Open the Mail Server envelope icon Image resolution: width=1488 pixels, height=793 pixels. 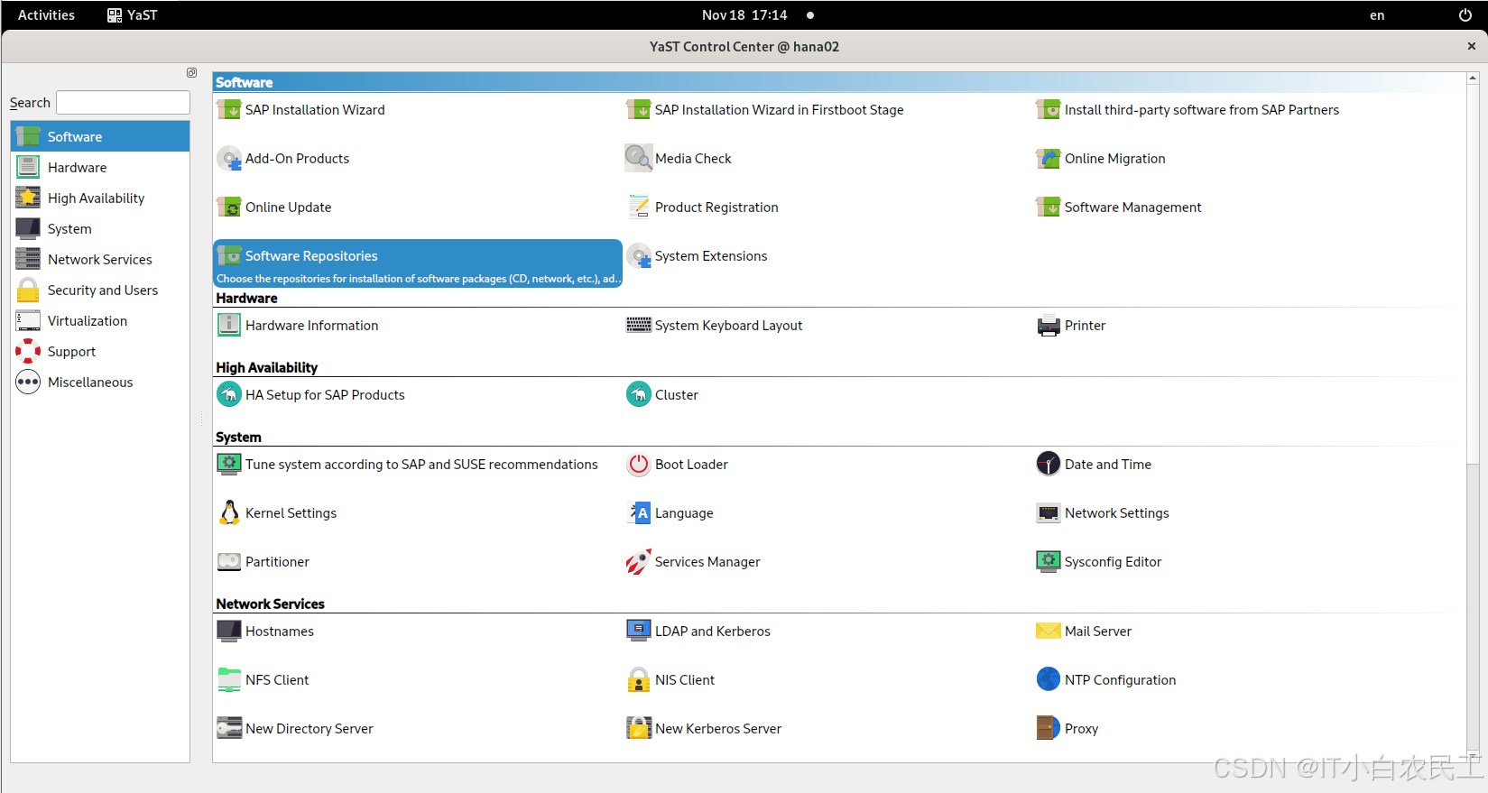[x=1049, y=632]
